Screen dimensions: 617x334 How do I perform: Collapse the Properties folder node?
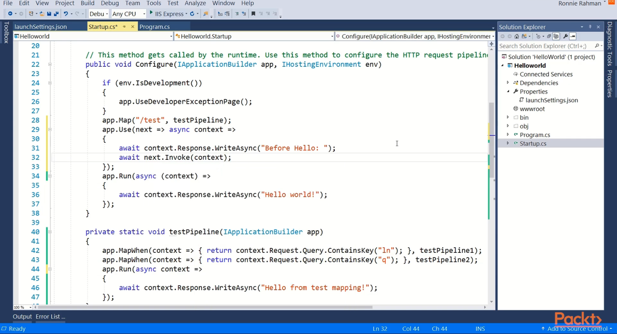click(x=508, y=91)
